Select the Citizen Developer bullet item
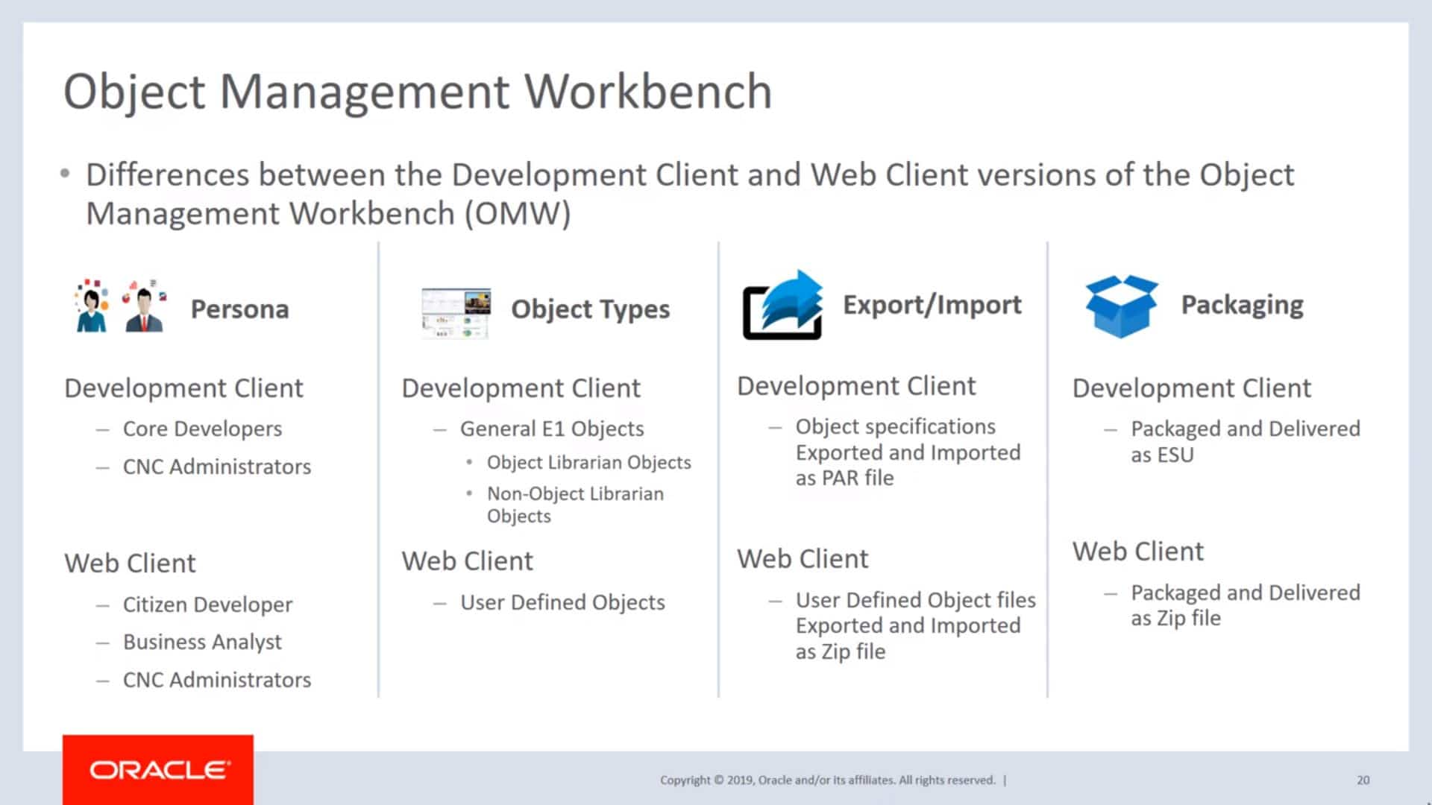 207,604
